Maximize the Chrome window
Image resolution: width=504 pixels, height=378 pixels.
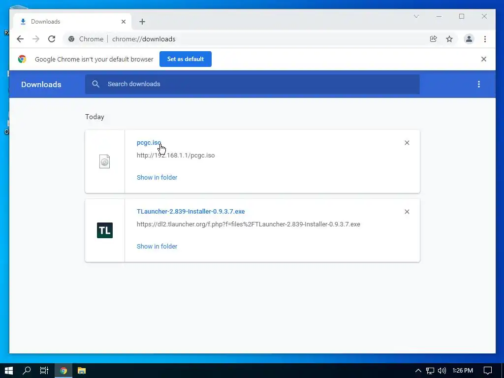tap(462, 16)
